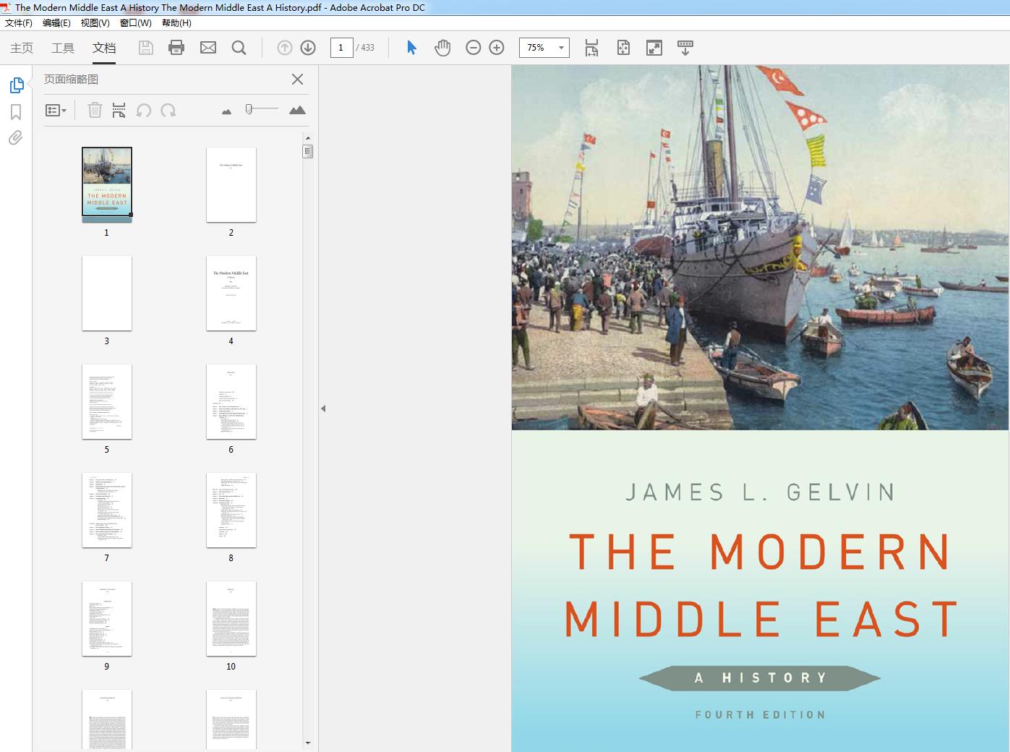Click the Send by email envelope icon

[x=208, y=48]
